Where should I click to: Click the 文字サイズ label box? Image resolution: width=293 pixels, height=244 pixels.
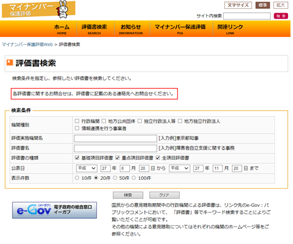coord(238,5)
